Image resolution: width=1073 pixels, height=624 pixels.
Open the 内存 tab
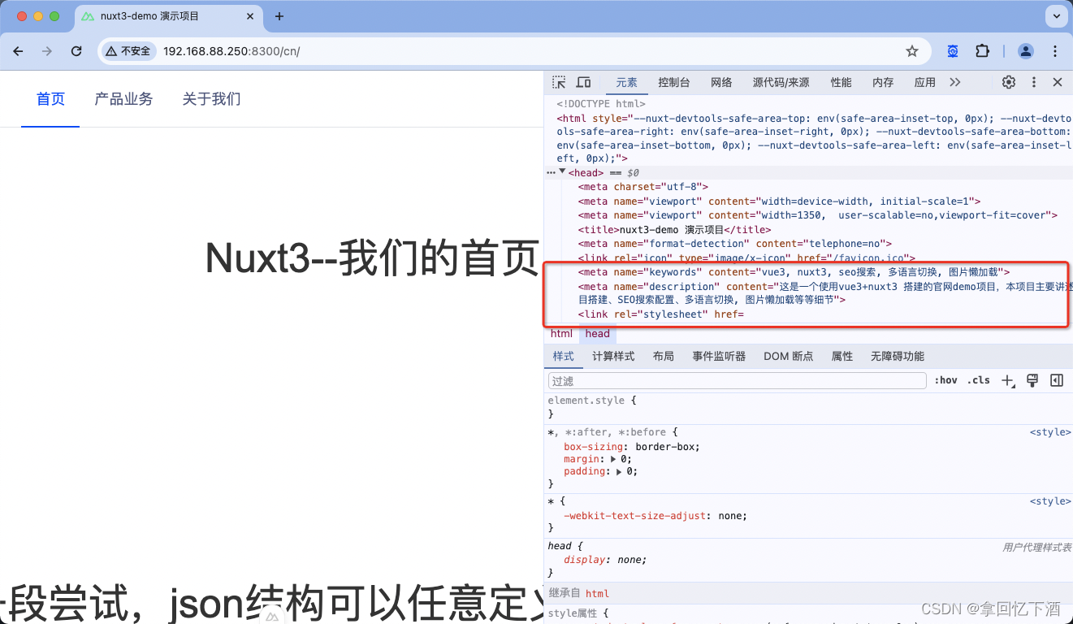click(883, 82)
